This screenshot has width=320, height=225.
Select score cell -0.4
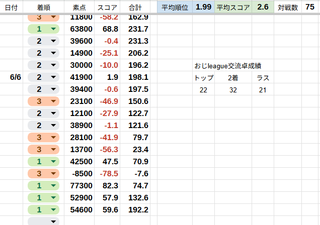coord(107,41)
